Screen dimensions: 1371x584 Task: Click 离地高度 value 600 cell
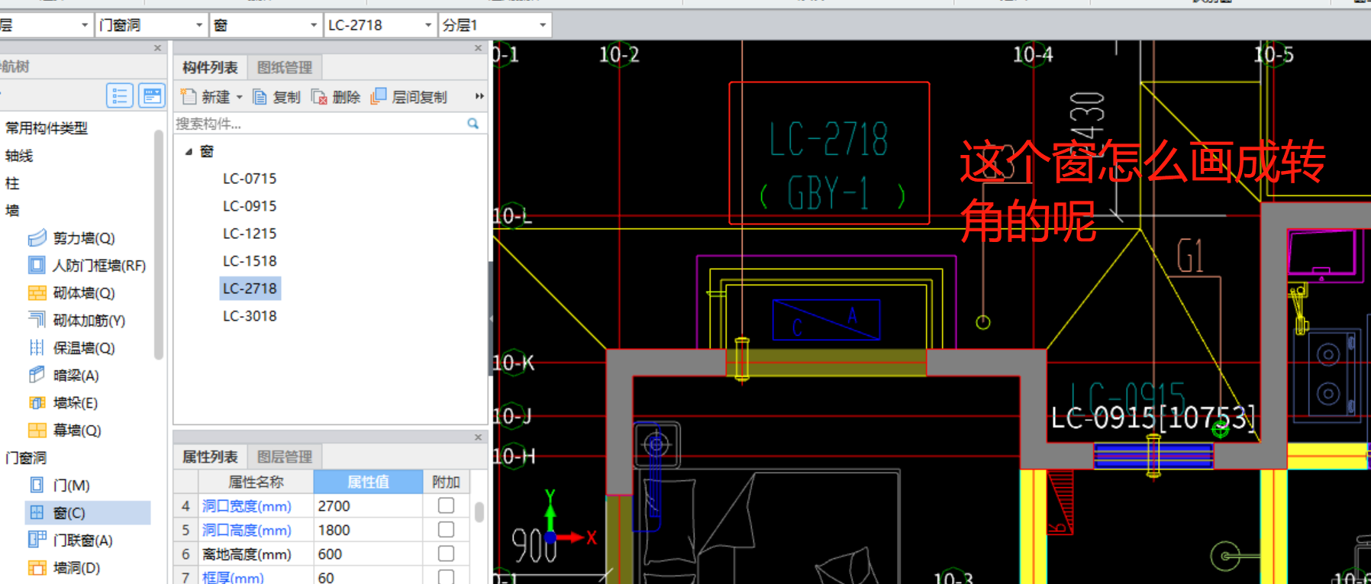(368, 553)
